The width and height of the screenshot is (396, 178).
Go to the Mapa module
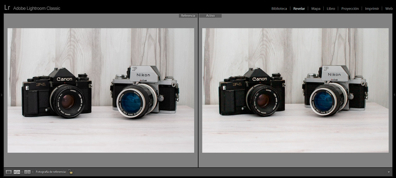pyautogui.click(x=316, y=9)
